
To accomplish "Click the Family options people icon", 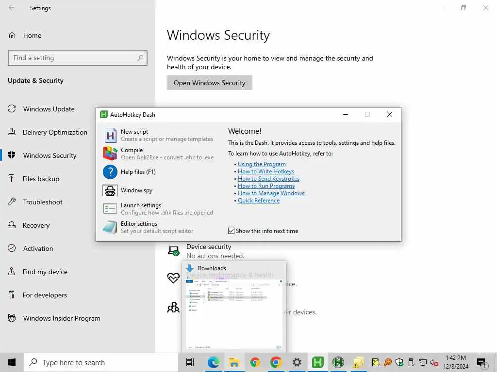I will (x=173, y=307).
